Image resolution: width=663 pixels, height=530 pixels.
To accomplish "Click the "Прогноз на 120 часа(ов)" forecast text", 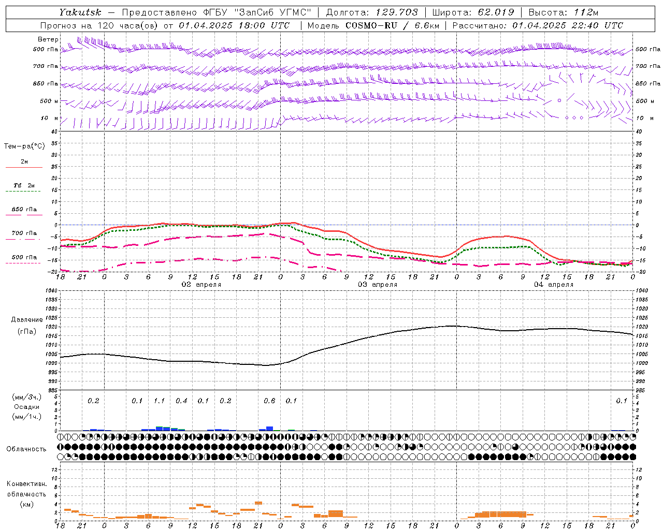I will pos(100,25).
